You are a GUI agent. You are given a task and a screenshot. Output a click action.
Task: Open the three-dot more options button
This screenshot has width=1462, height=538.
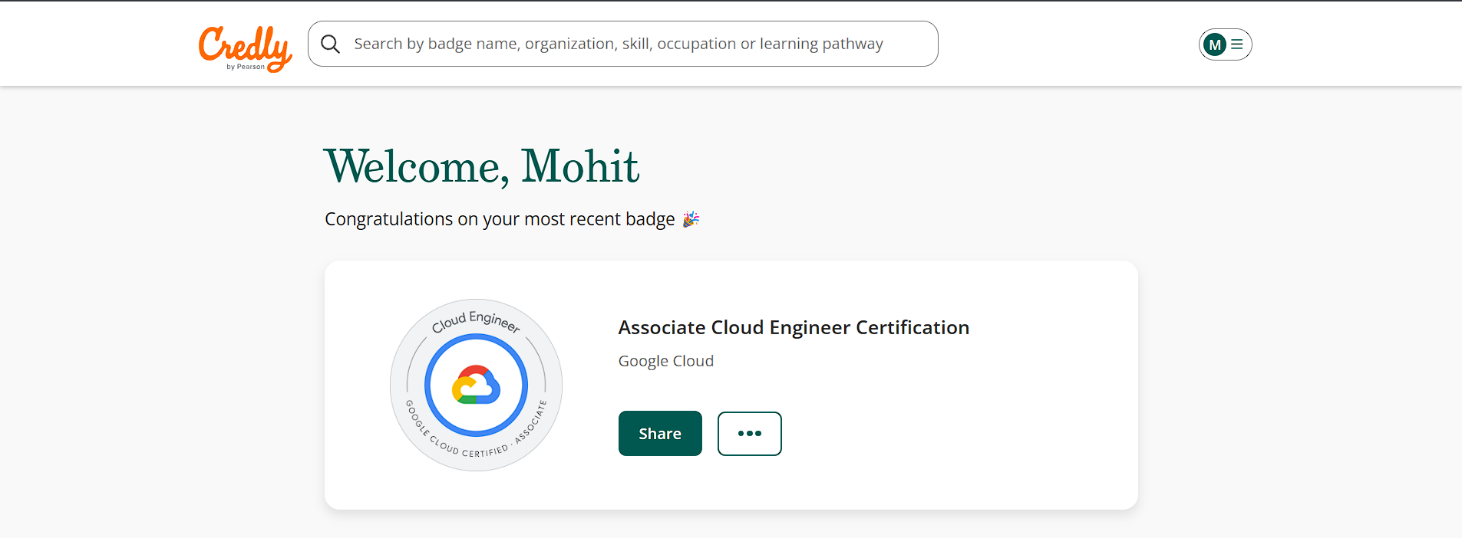click(x=750, y=434)
